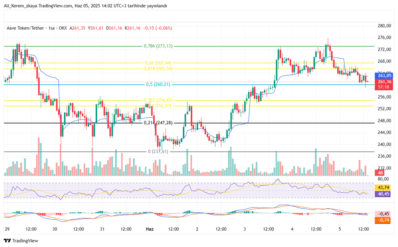Click price axis label 248,00
Screen dimensions: 398x247
(x=384, y=121)
